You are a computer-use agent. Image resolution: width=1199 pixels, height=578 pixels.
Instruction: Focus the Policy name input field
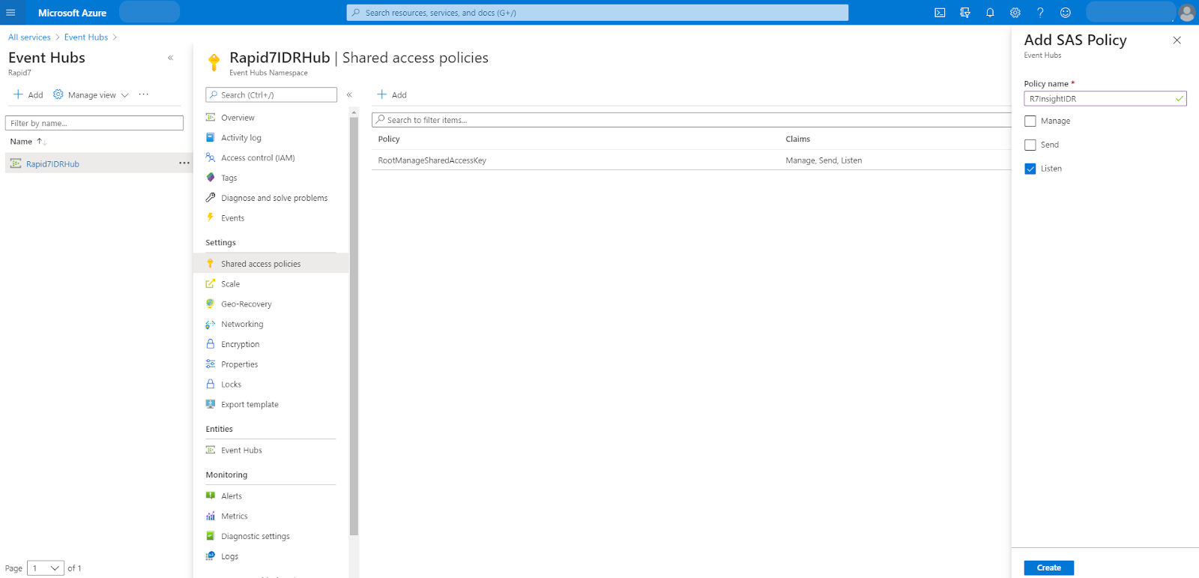(1105, 98)
